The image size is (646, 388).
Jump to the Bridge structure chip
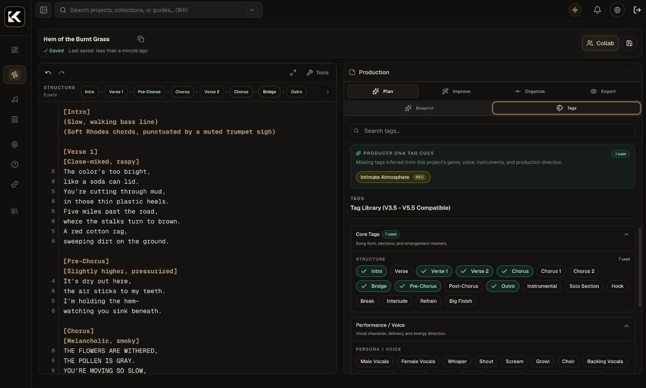tap(269, 92)
